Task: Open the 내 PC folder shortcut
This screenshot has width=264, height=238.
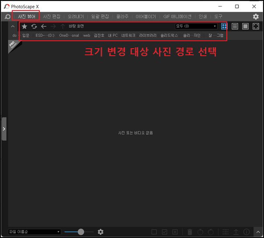Action: 113,36
